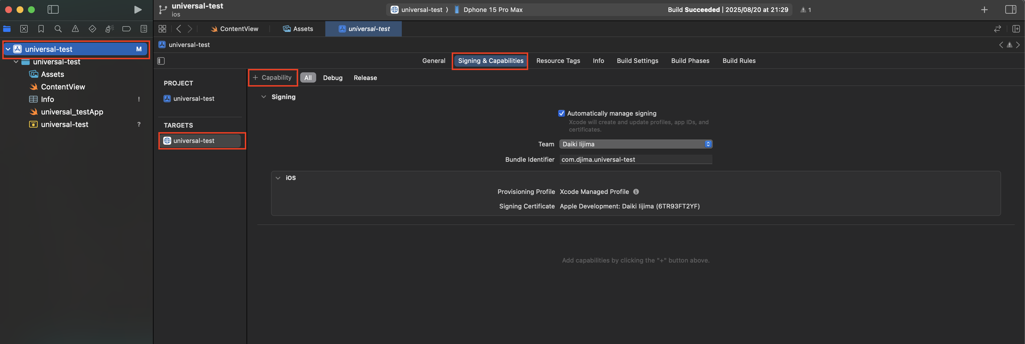The width and height of the screenshot is (1025, 344).
Task: Open the Team dropdown
Action: pyautogui.click(x=635, y=144)
